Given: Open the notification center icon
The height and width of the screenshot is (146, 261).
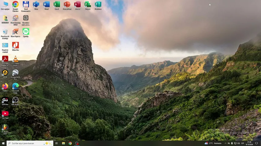Looking at the screenshot, I should (256, 143).
